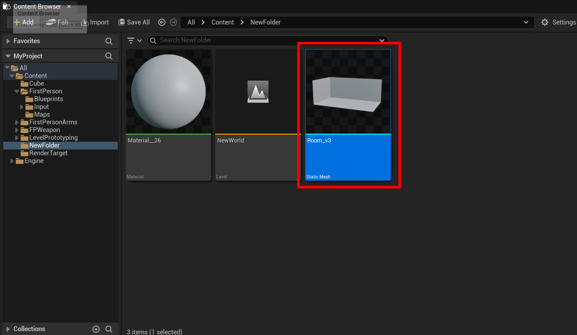Screen dimensions: 577x335
Task: Open the filters dropdown
Action: click(135, 40)
